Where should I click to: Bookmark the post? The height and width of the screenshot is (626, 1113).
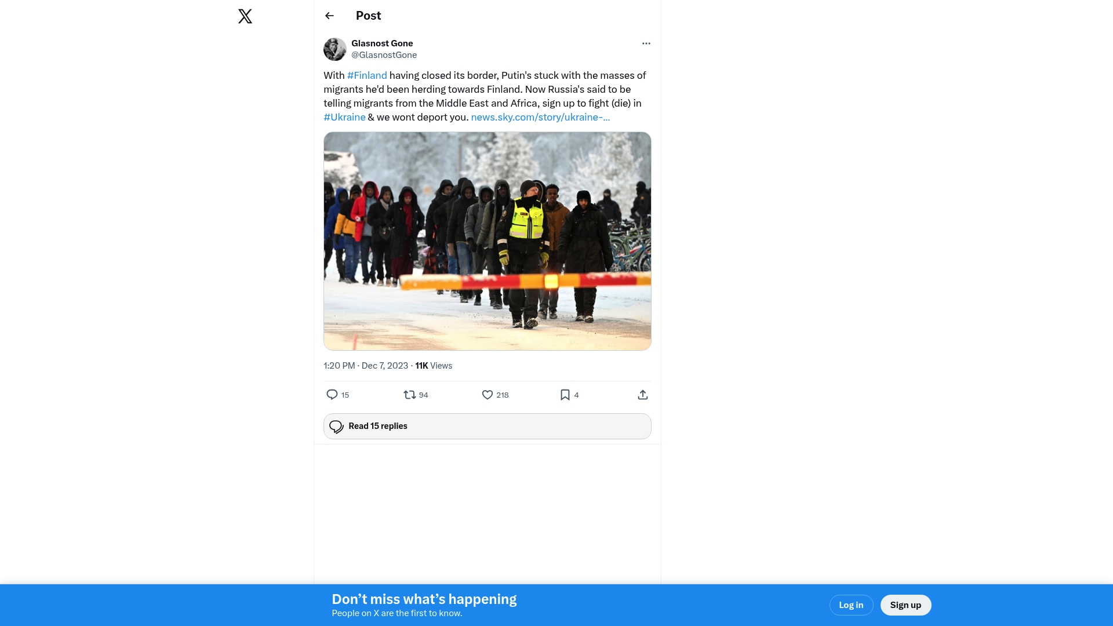[565, 395]
